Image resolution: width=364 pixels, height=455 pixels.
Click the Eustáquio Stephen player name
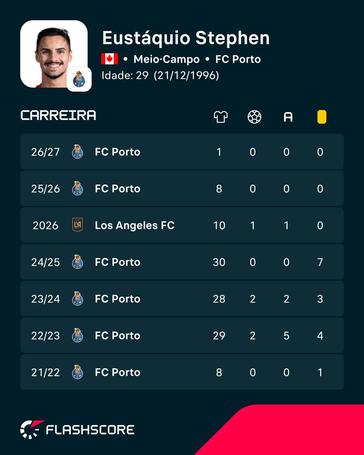tap(186, 38)
